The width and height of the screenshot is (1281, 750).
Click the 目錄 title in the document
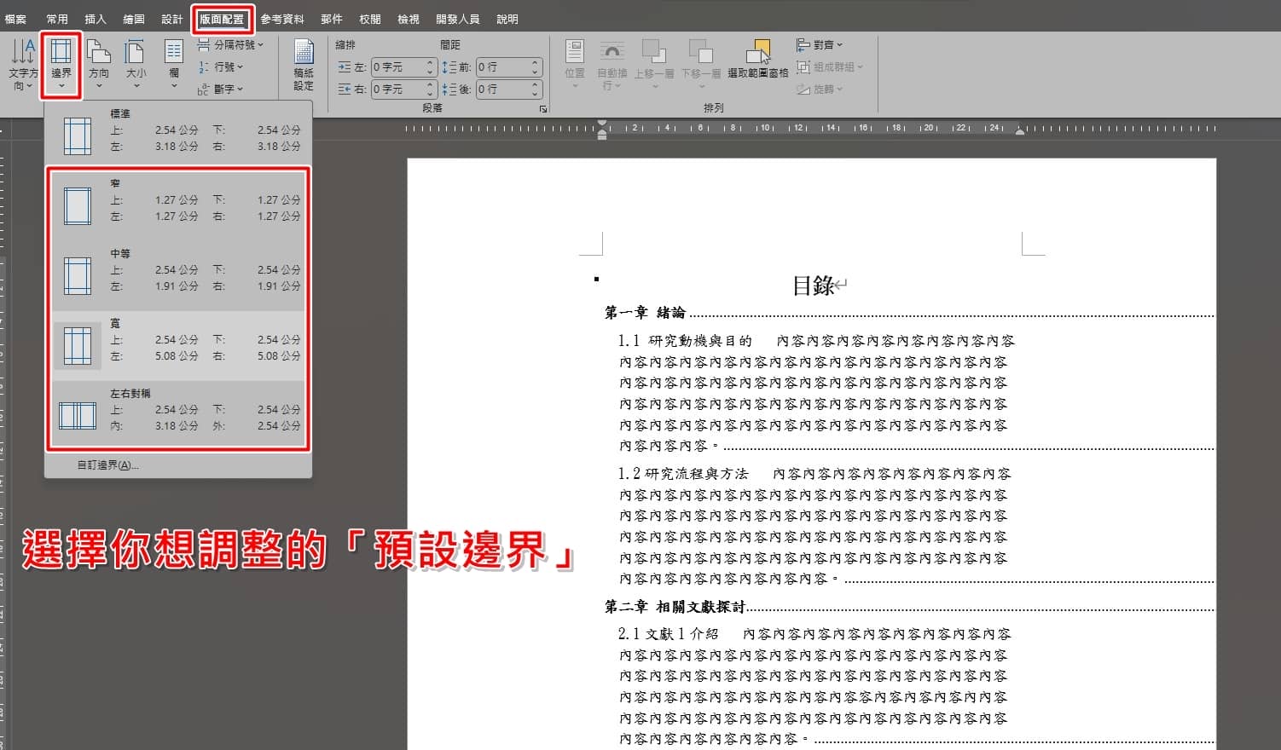[814, 286]
